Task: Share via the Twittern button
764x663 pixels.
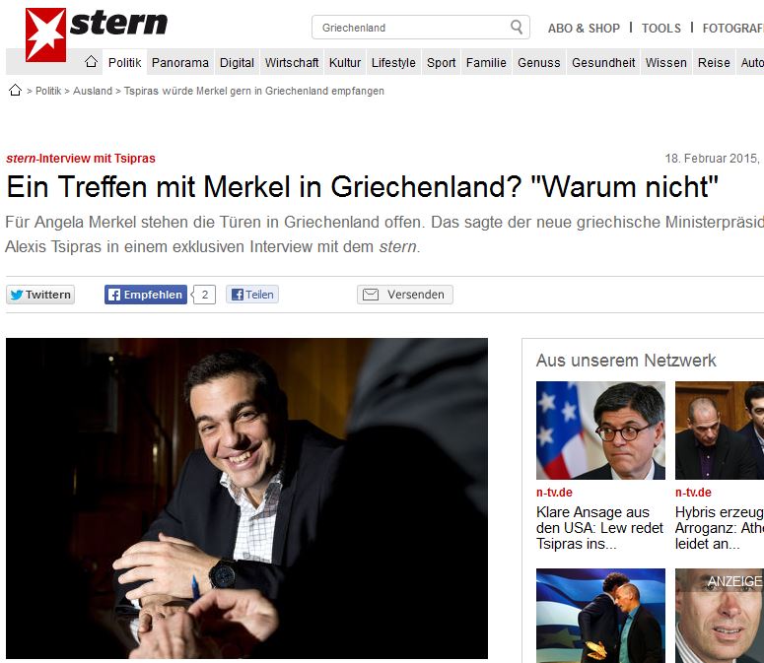Action: pos(40,295)
